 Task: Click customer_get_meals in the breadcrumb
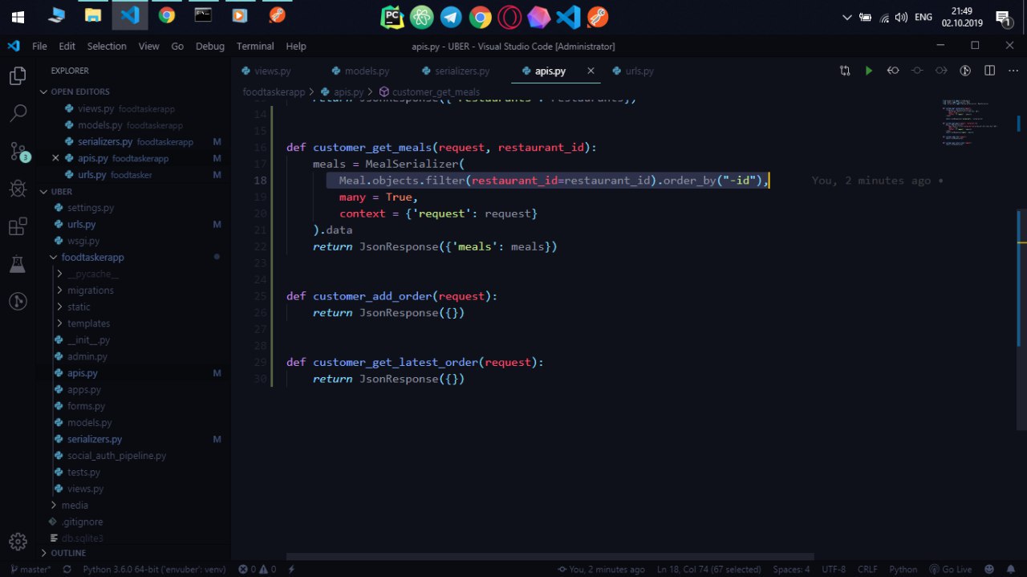(436, 91)
